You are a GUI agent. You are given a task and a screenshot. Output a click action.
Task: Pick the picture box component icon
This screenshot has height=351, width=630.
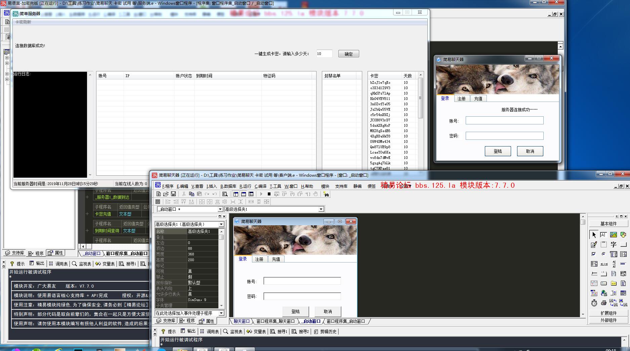614,235
